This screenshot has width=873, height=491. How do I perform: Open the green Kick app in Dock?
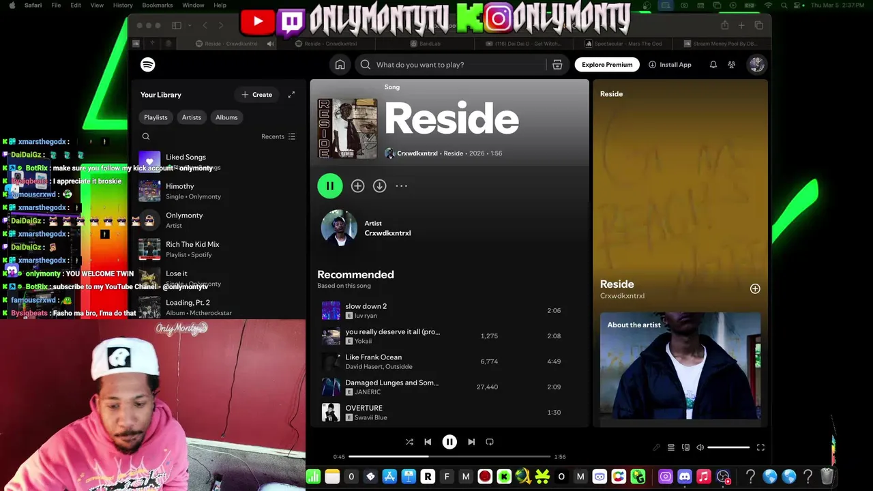pos(504,477)
